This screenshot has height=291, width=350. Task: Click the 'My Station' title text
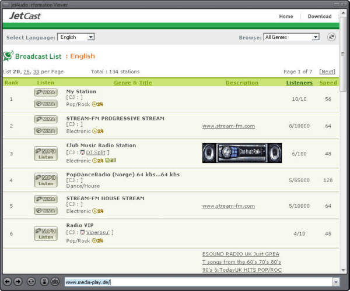[x=81, y=91]
